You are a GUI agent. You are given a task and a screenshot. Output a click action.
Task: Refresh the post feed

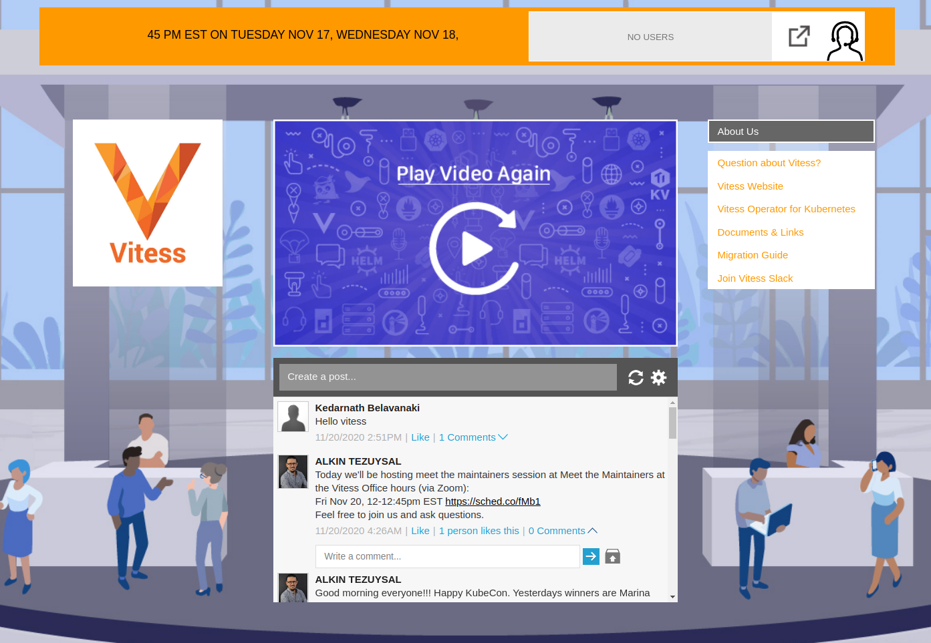pos(636,378)
